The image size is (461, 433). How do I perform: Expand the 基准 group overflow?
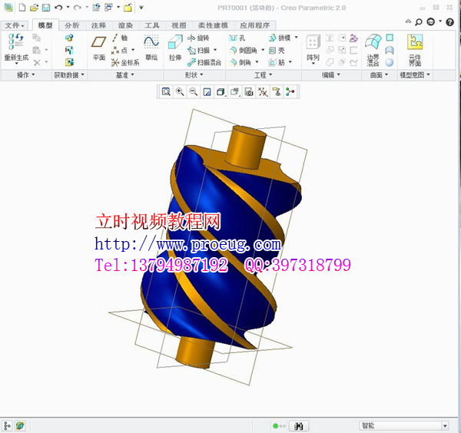[124, 75]
